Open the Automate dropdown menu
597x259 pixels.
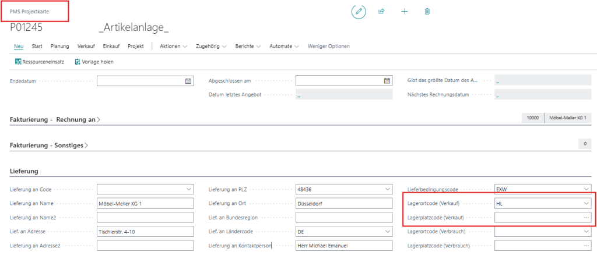(x=285, y=46)
